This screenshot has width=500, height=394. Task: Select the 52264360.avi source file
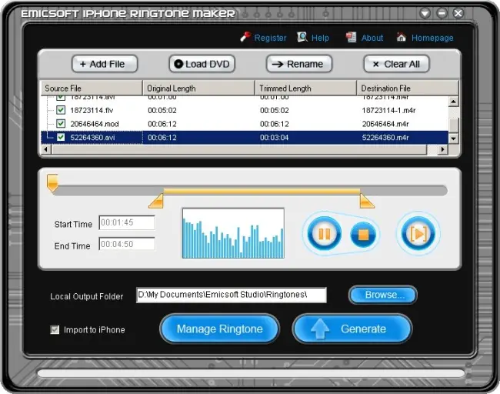92,138
